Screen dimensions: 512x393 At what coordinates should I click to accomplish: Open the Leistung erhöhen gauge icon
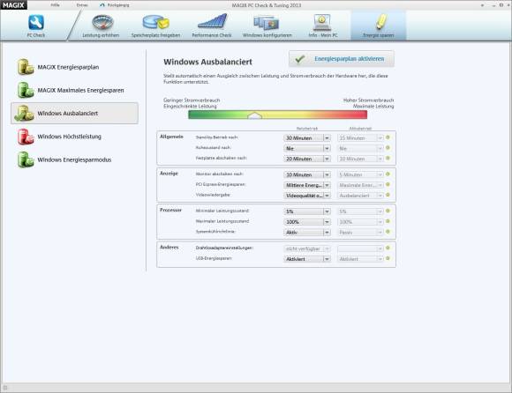click(102, 23)
